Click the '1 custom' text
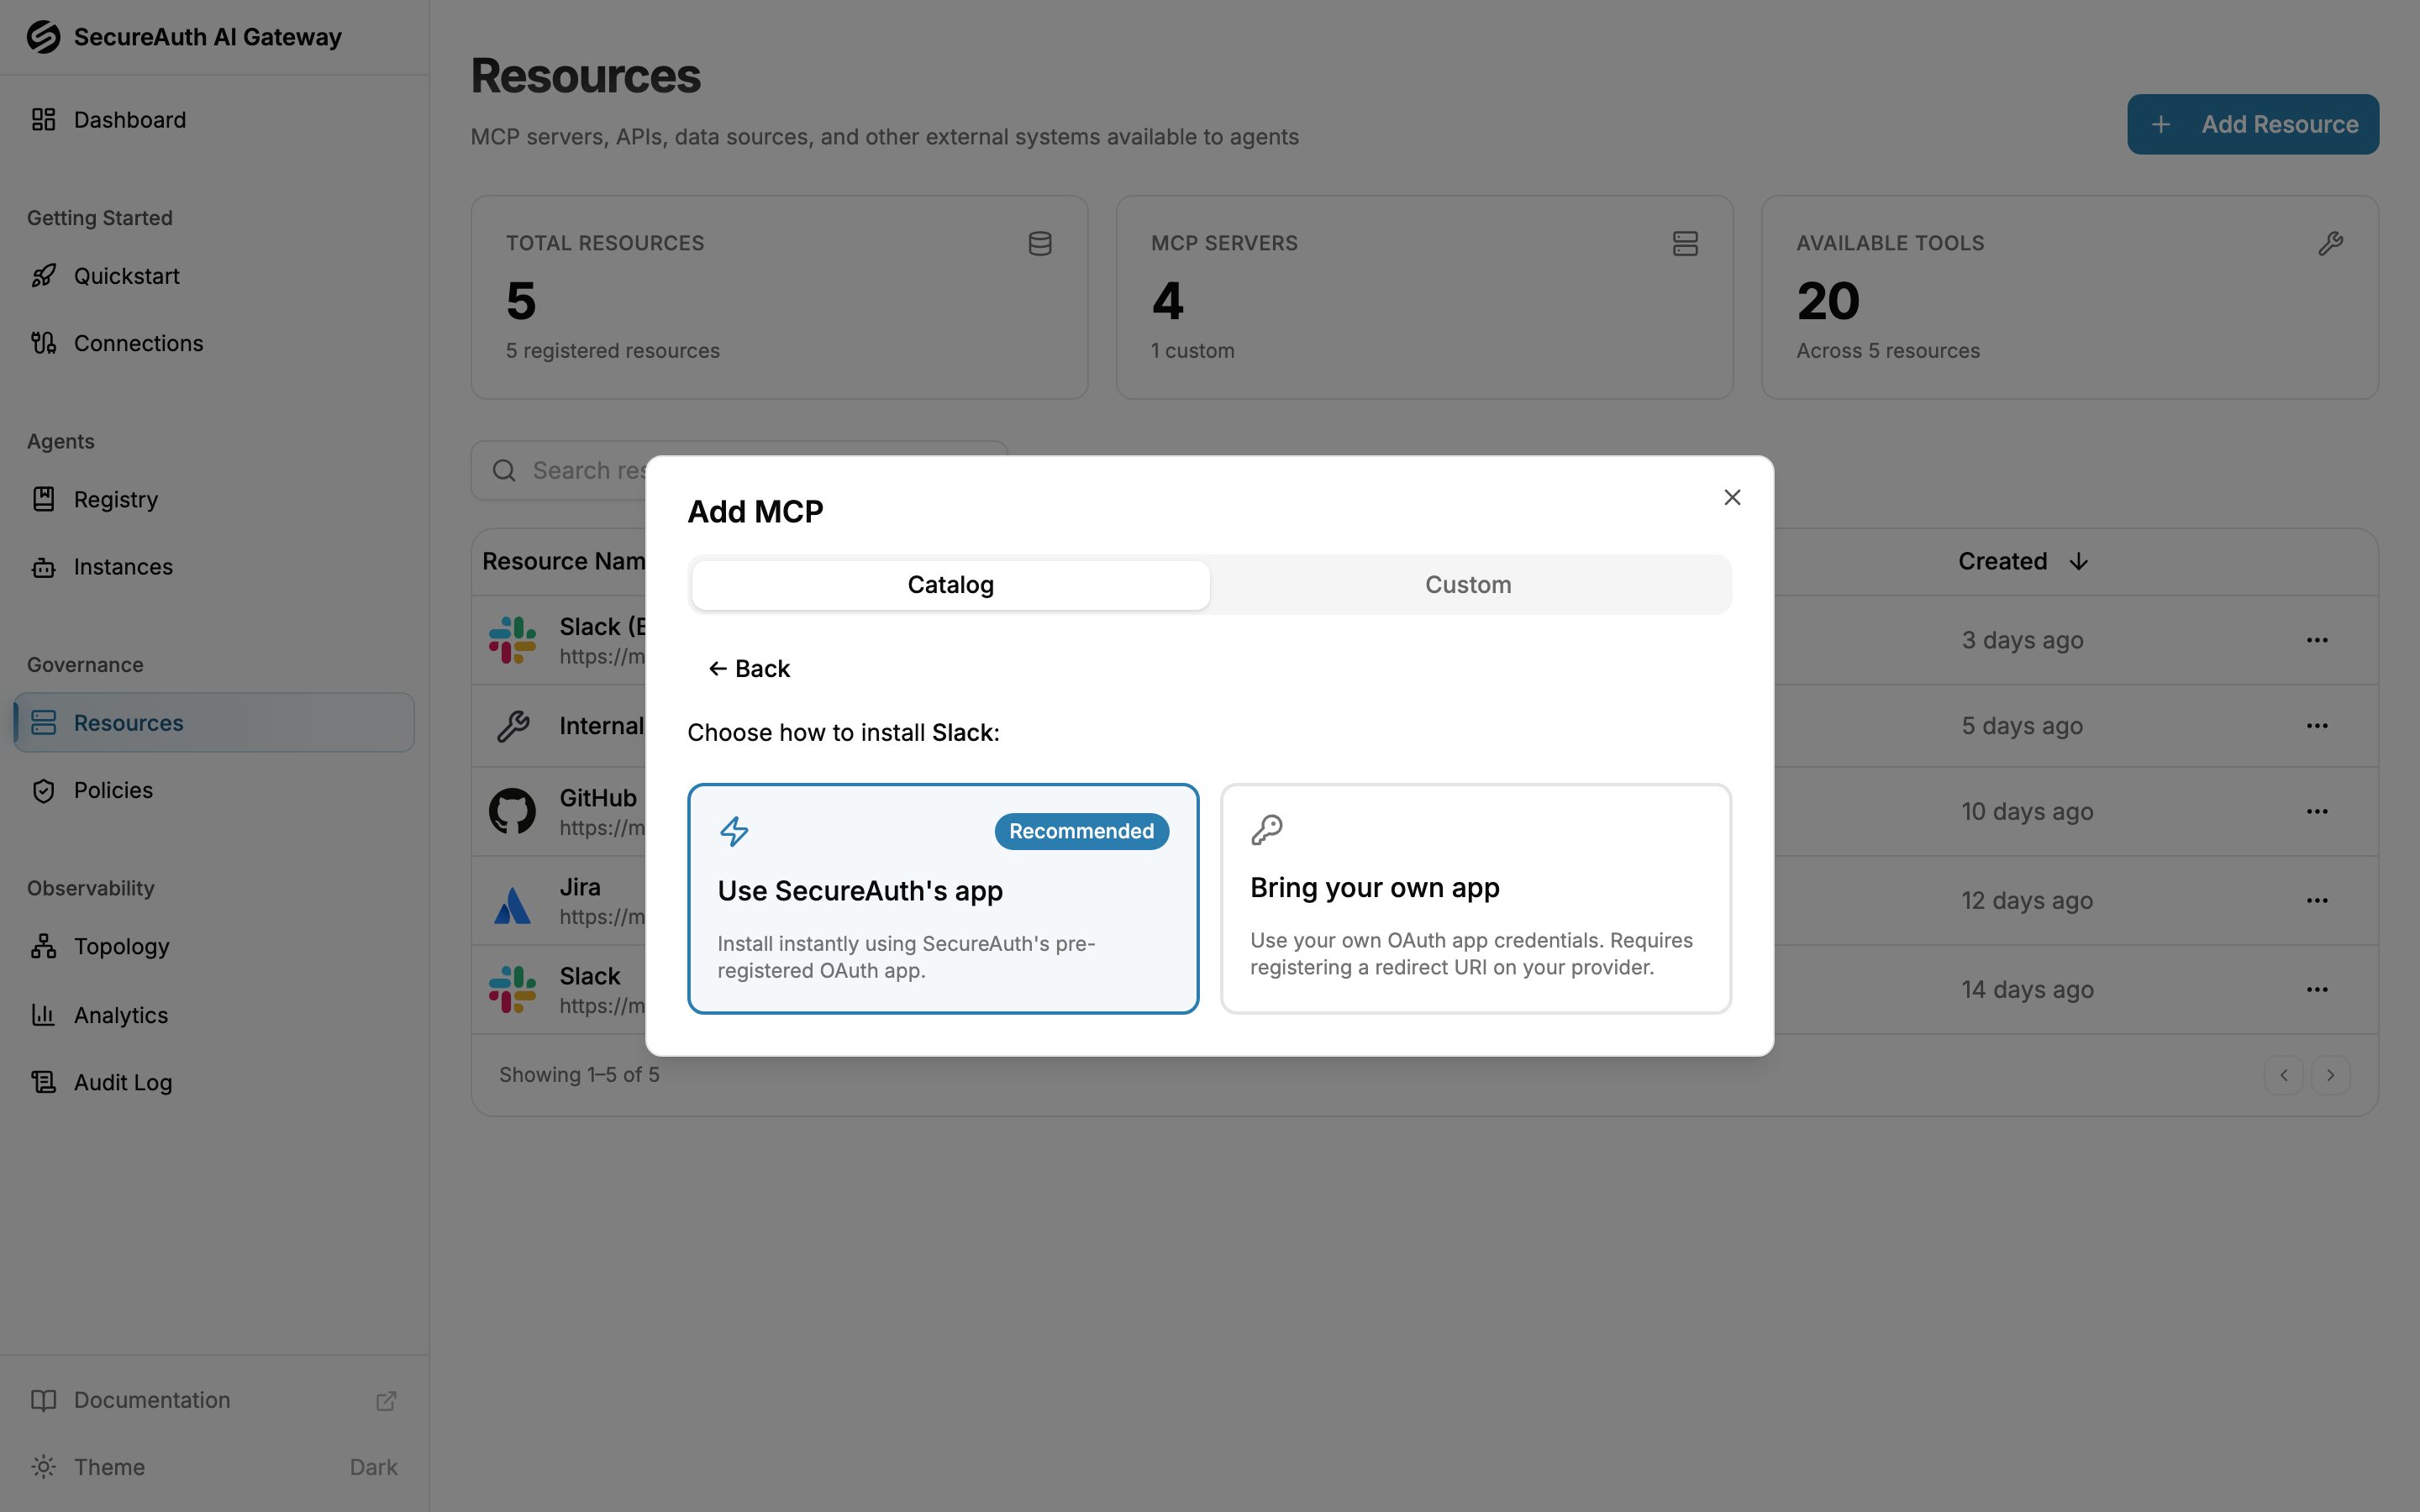 point(1192,351)
